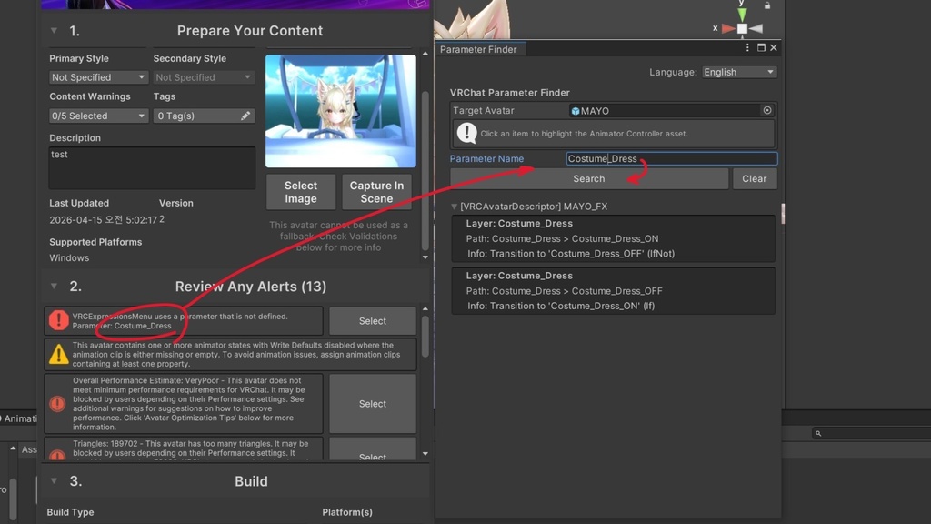This screenshot has height=524, width=931.
Task: Click the red X axis on scene gizmo
Action: [x=729, y=27]
